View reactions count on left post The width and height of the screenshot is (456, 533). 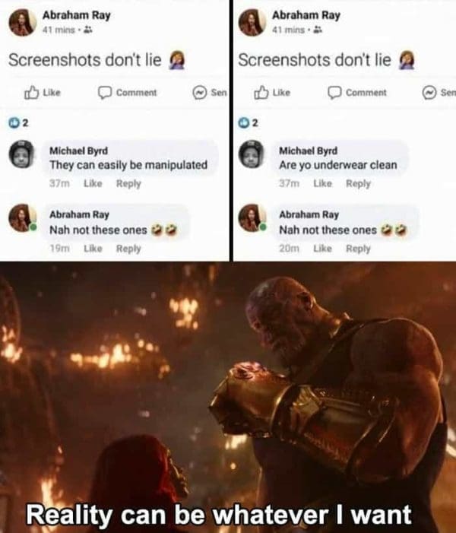19,122
